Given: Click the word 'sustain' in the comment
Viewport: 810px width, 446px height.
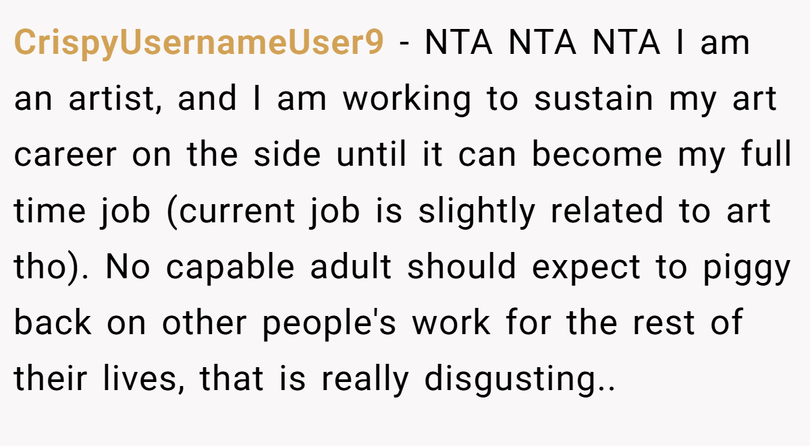Looking at the screenshot, I should pos(593,100).
